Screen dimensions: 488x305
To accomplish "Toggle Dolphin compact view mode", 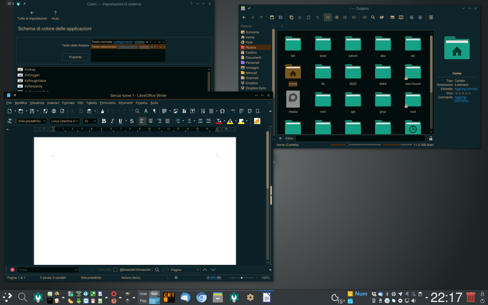I will (345, 17).
